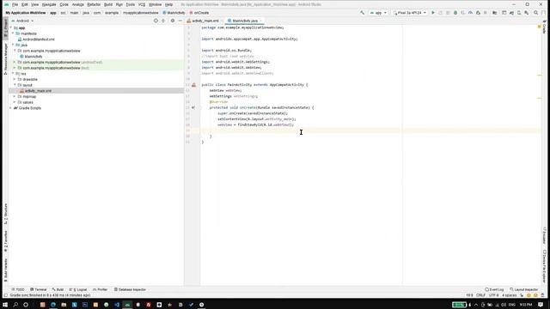
Task: Hide the Project panel with minus icon
Action: 180,21
